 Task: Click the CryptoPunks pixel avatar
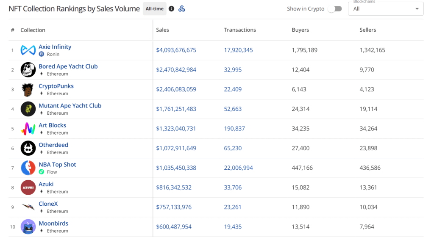coord(28,89)
